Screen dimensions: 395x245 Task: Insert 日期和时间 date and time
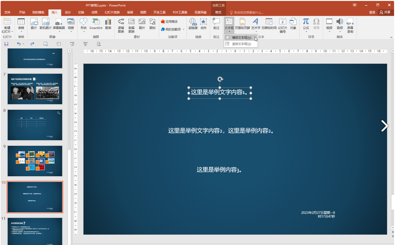(269, 24)
